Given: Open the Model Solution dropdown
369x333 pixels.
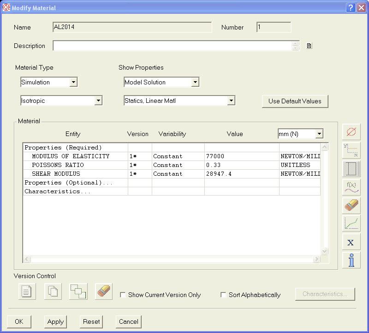Looking at the screenshot, I should [x=195, y=82].
